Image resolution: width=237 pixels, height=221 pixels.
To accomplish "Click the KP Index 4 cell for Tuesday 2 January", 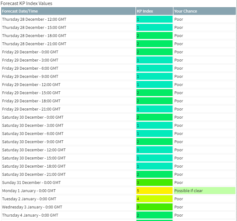I will tap(154, 199).
